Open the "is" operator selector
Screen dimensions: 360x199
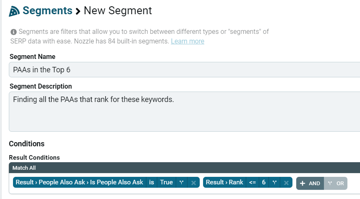[x=151, y=183]
